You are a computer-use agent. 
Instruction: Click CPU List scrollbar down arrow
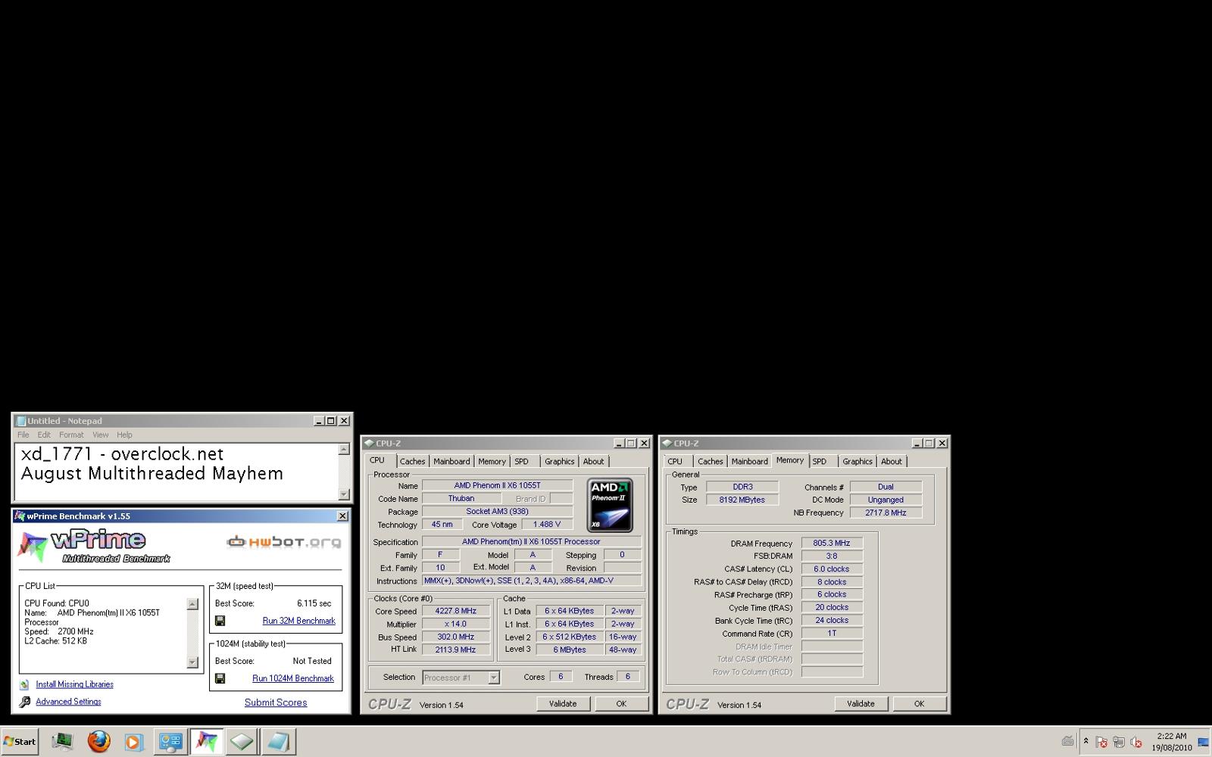tap(192, 662)
